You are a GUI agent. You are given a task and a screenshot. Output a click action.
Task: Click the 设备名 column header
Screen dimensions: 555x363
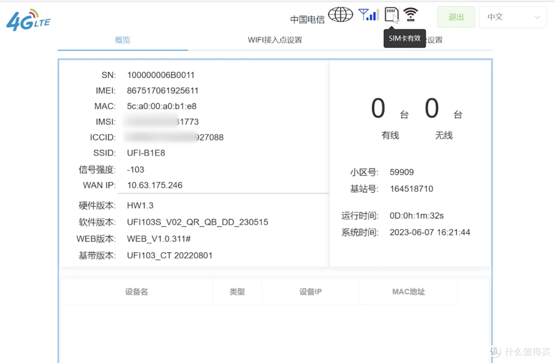(x=136, y=291)
